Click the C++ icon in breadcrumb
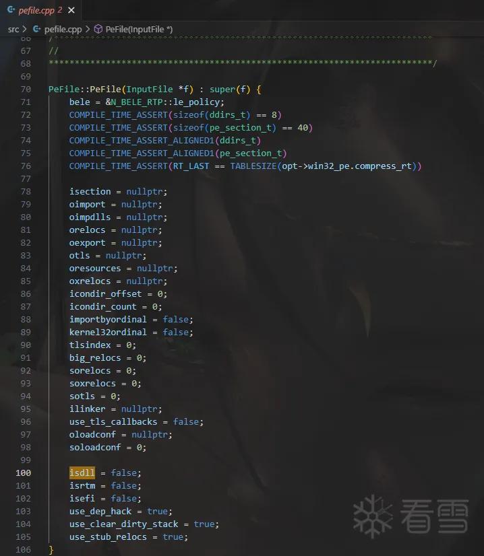Viewport: 484px width, 556px height. 36,29
